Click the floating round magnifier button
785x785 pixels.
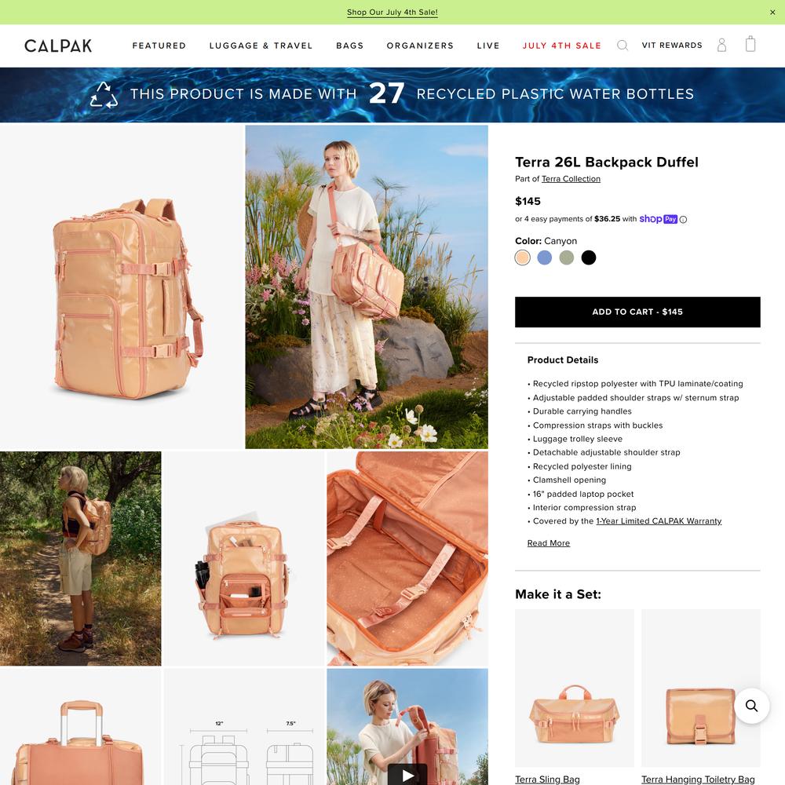point(751,706)
